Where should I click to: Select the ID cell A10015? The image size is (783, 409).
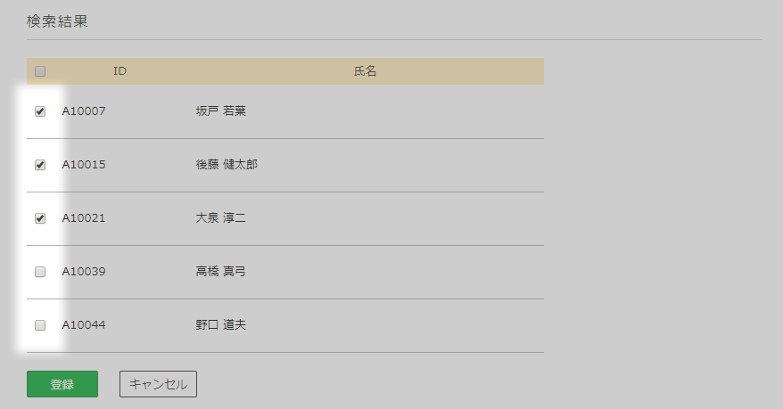84,164
